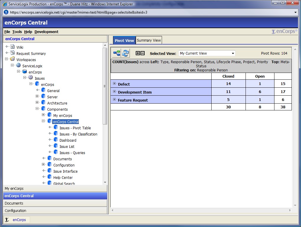Click the Issue List cube icon
Screen dimensions: 301x227
point(56,146)
